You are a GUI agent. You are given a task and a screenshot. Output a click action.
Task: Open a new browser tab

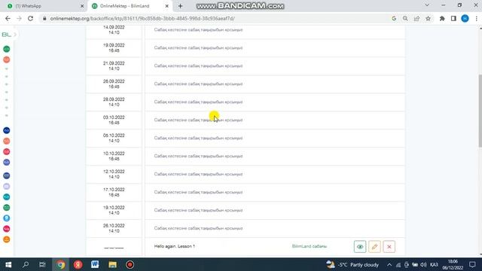[180, 6]
